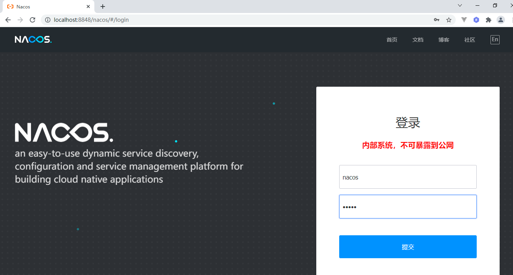Click the username field containing nacos
This screenshot has width=513, height=275.
pos(408,177)
